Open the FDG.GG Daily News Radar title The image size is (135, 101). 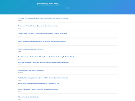click(48, 3)
